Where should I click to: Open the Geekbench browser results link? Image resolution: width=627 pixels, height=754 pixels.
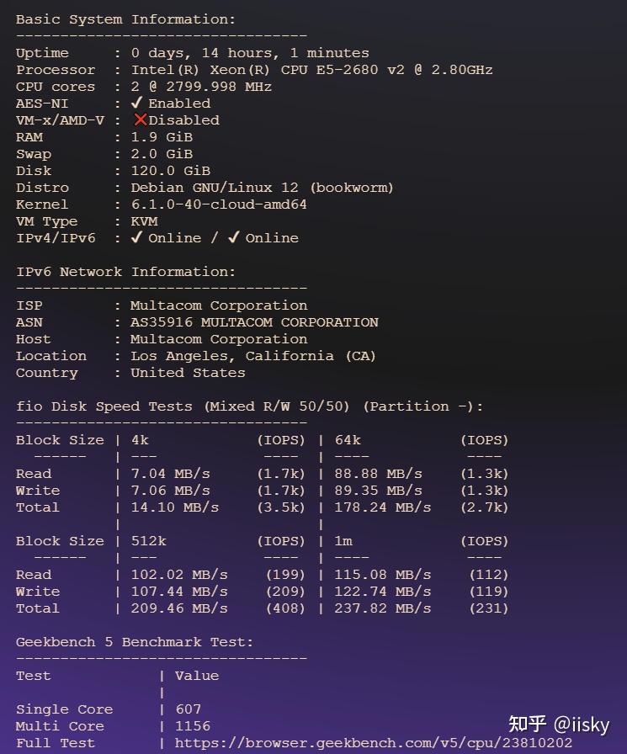[x=374, y=743]
